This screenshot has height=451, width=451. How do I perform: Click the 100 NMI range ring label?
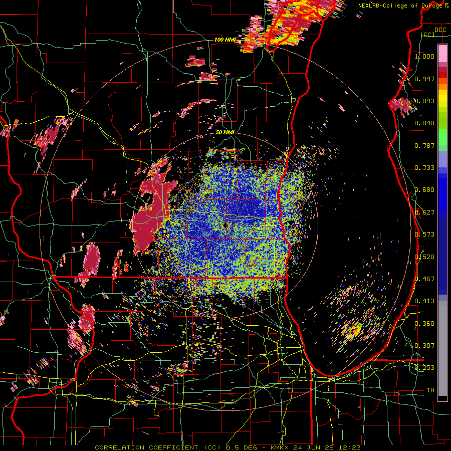click(x=225, y=40)
